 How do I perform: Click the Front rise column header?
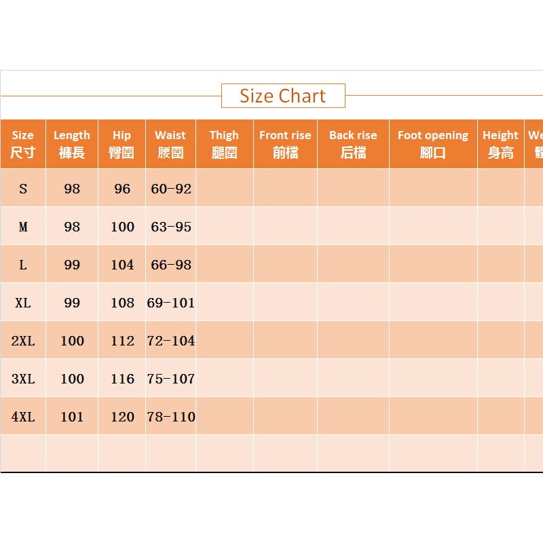point(285,144)
